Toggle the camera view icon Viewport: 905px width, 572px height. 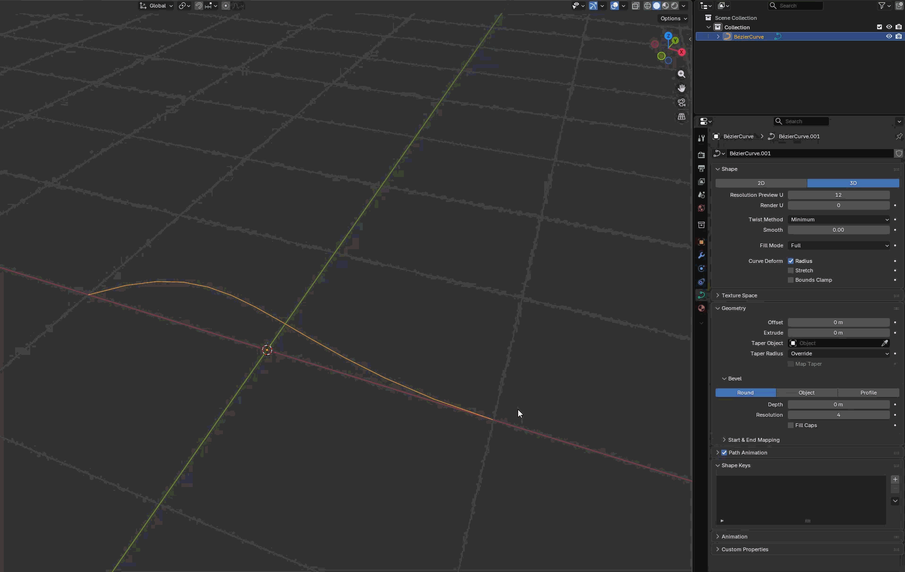pos(682,102)
